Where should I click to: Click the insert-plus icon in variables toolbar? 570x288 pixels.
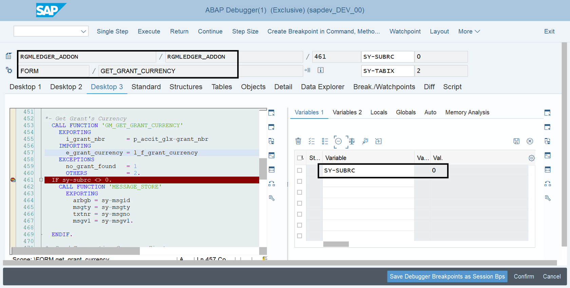pos(379,141)
